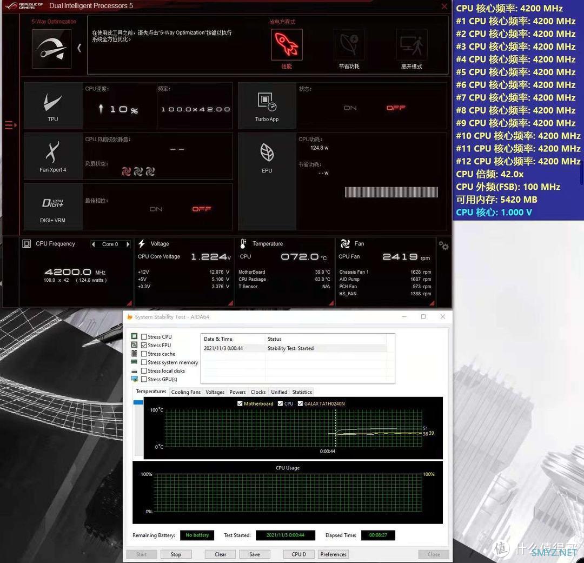Click the EPU power saving bar meter
This screenshot has height=563, width=584.
[391, 192]
